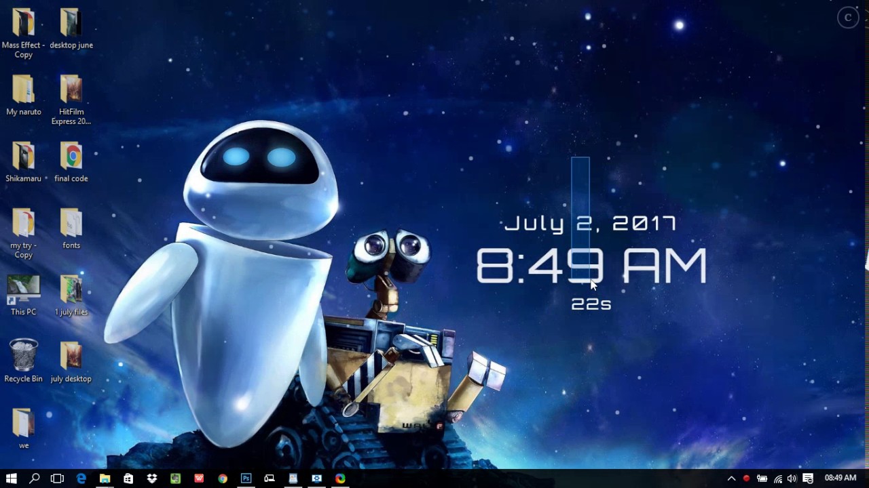The width and height of the screenshot is (869, 488).
Task: Select the july desktop folder
Action: (71, 361)
